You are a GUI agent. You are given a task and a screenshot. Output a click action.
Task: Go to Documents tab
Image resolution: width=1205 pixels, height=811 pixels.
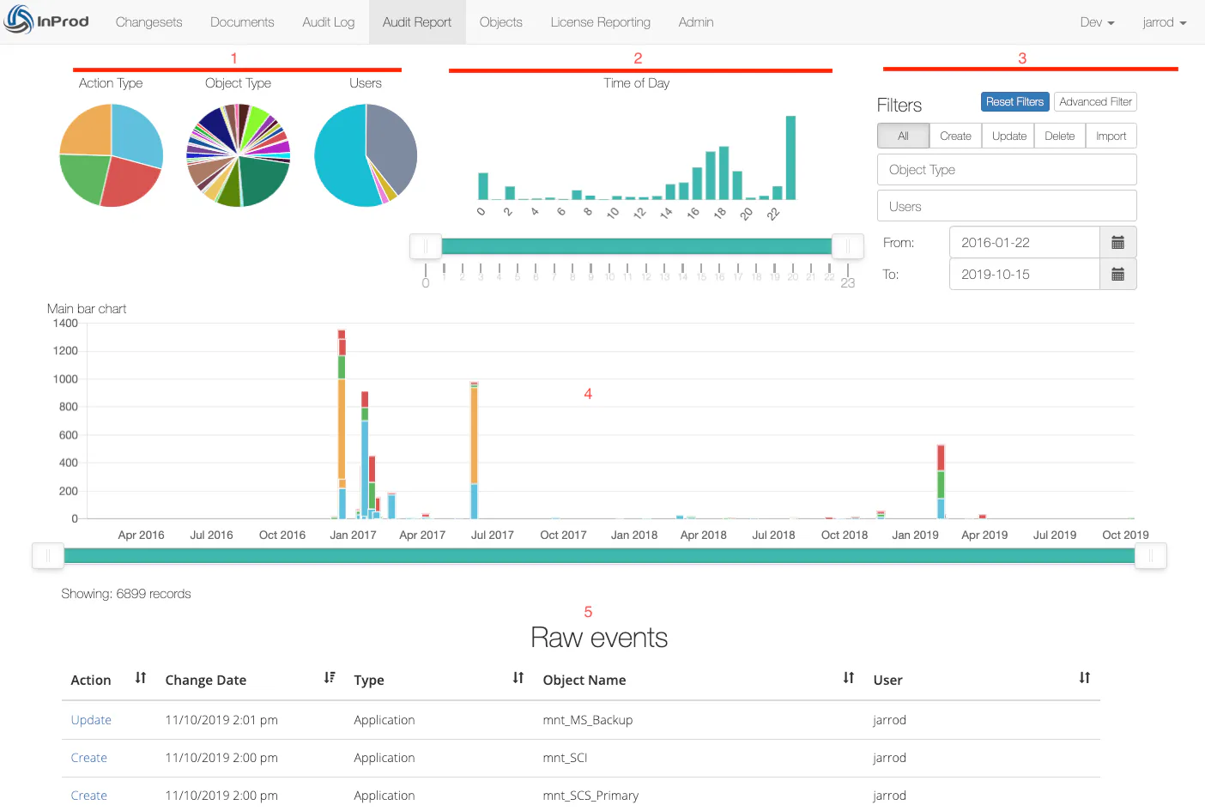point(242,22)
